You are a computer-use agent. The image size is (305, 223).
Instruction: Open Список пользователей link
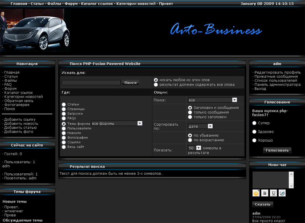coord(276,81)
